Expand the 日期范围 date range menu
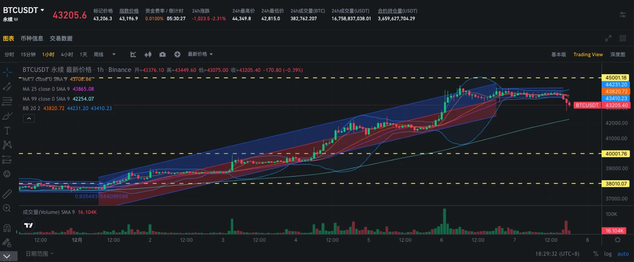This screenshot has height=262, width=634. [x=40, y=253]
